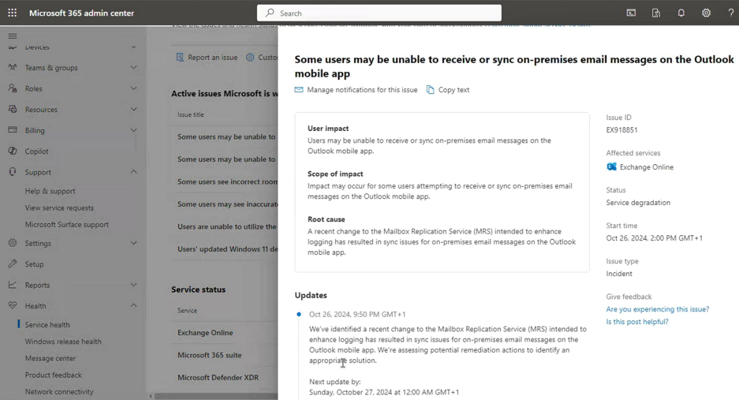Click the Customize gear icon
The height and width of the screenshot is (400, 739).
[250, 57]
